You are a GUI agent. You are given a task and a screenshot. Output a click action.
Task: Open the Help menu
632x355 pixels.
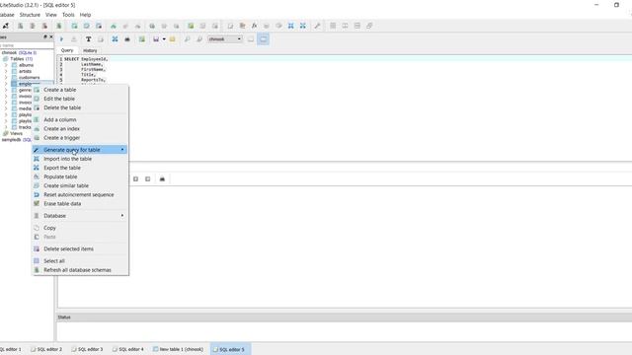(85, 15)
